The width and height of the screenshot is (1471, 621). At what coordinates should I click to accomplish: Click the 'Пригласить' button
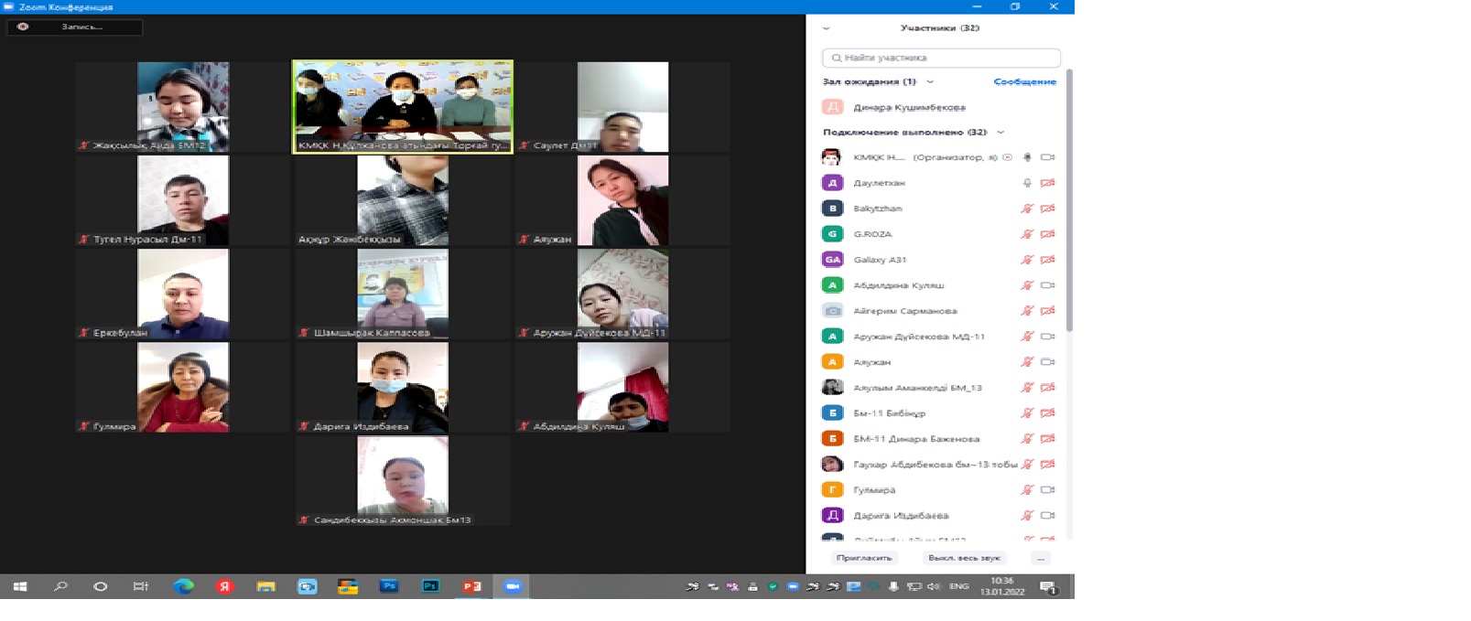click(x=863, y=558)
